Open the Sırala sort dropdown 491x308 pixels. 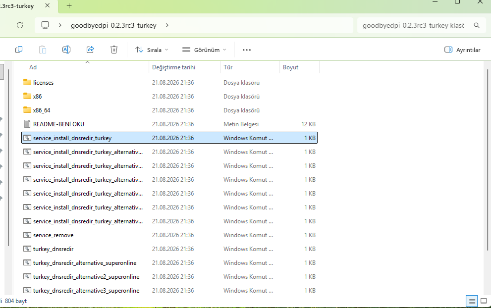point(152,50)
